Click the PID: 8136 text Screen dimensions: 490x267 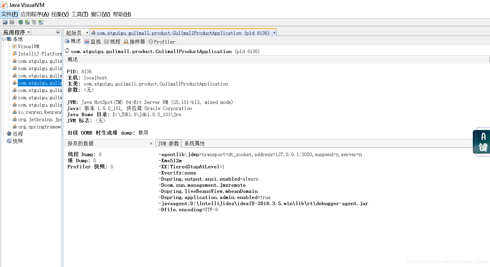pyautogui.click(x=79, y=71)
